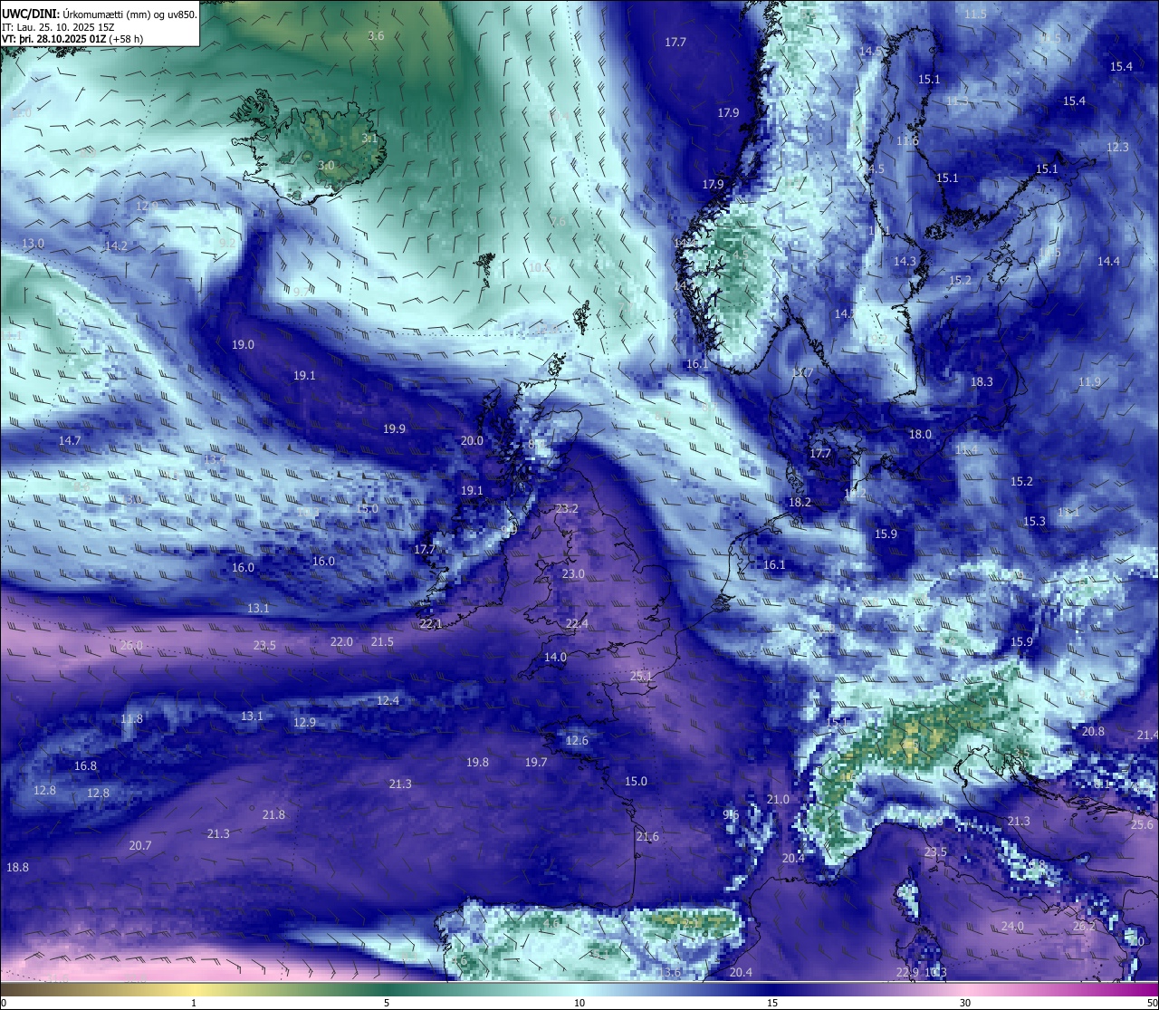Click the VT: þri. 28.10.2025 01Z (+58 h) line

72,39
